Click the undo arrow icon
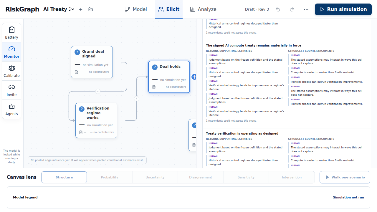This screenshot has width=377, height=212. point(278,9)
